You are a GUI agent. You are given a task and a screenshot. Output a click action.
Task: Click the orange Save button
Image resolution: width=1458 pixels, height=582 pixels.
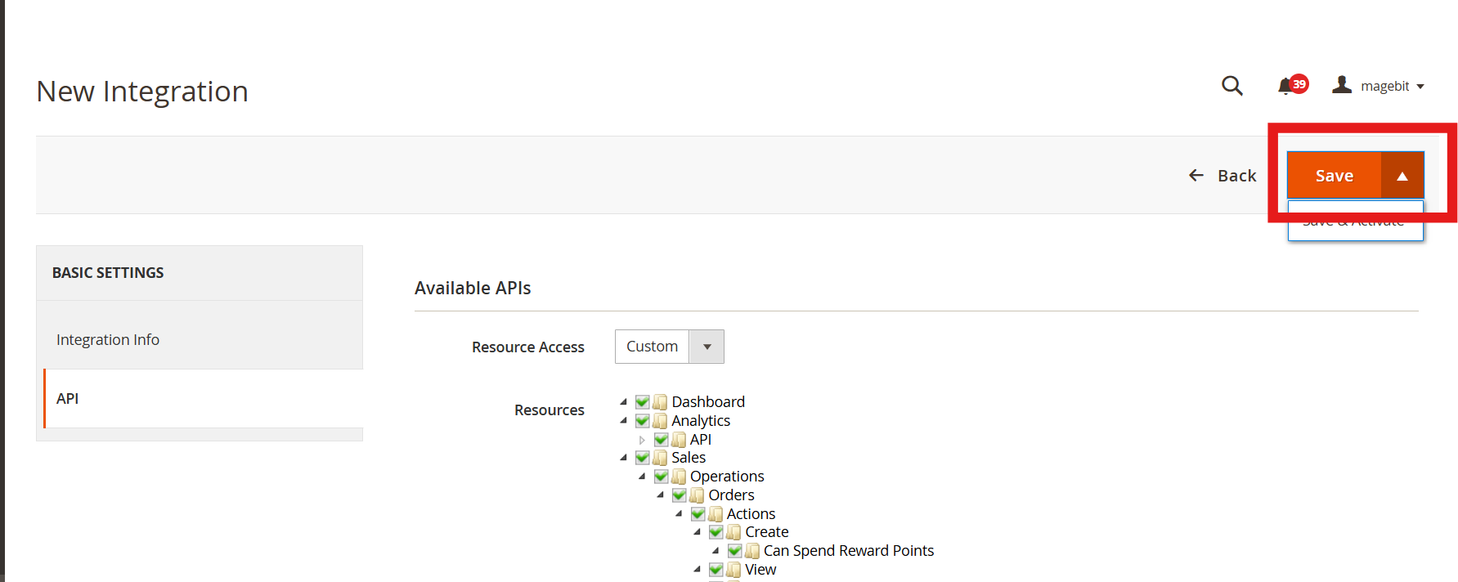1335,175
